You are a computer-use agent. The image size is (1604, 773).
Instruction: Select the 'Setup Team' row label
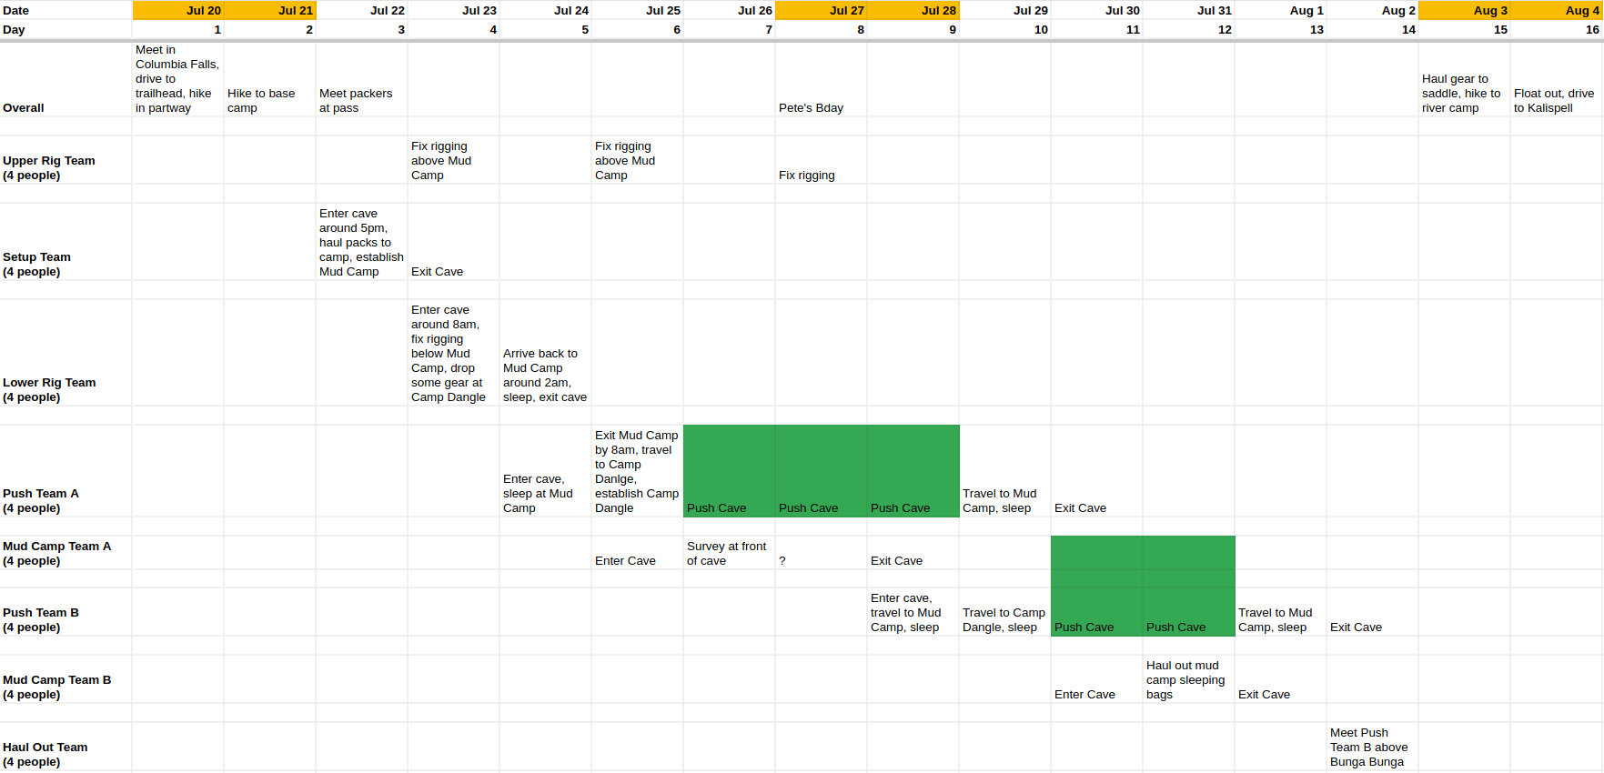66,242
